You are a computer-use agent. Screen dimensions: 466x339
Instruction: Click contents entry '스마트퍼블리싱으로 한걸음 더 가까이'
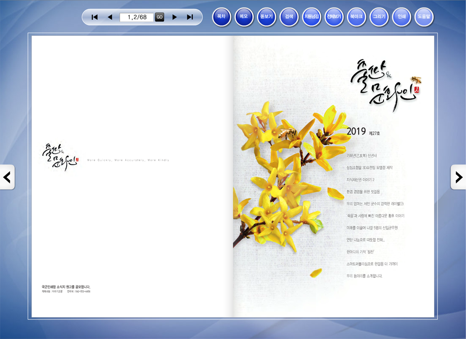point(372,264)
